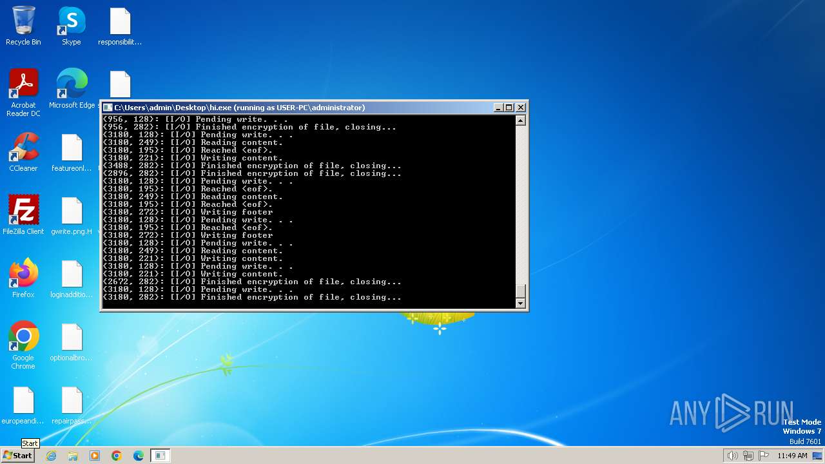
Task: Open the Recycle Bin desktop icon
Action: [23, 26]
